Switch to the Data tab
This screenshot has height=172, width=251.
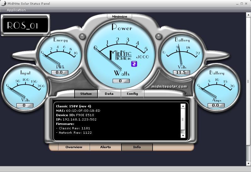109,94
